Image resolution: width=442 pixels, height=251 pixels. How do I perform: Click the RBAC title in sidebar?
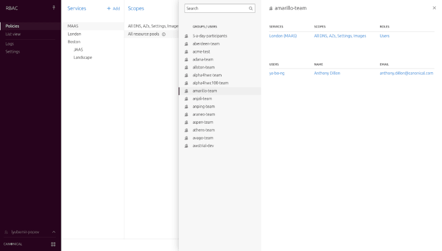point(12,8)
